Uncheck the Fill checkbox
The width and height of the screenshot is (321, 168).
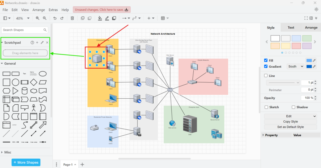click(x=266, y=60)
